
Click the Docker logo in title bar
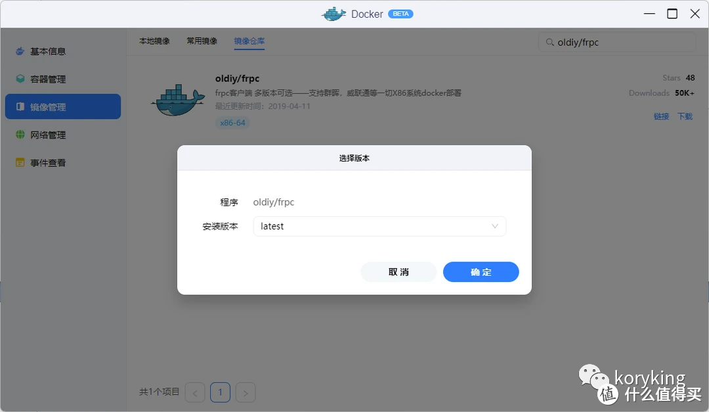(333, 14)
